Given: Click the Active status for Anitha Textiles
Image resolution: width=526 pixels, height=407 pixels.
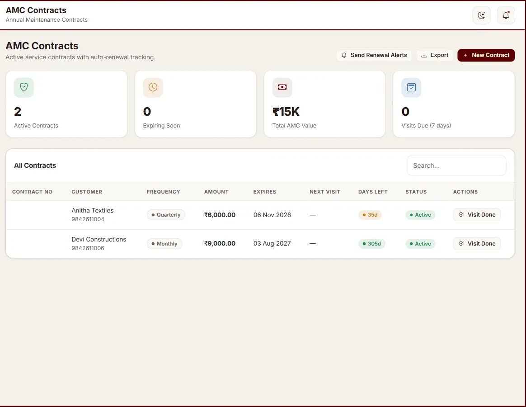Looking at the screenshot, I should pyautogui.click(x=420, y=215).
